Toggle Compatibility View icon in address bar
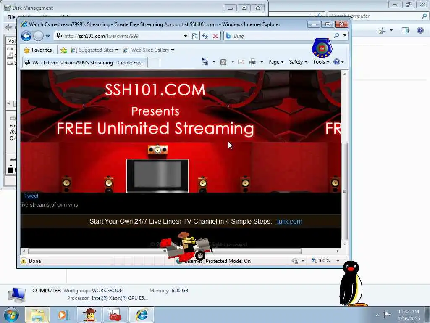The image size is (430, 323). [194, 36]
